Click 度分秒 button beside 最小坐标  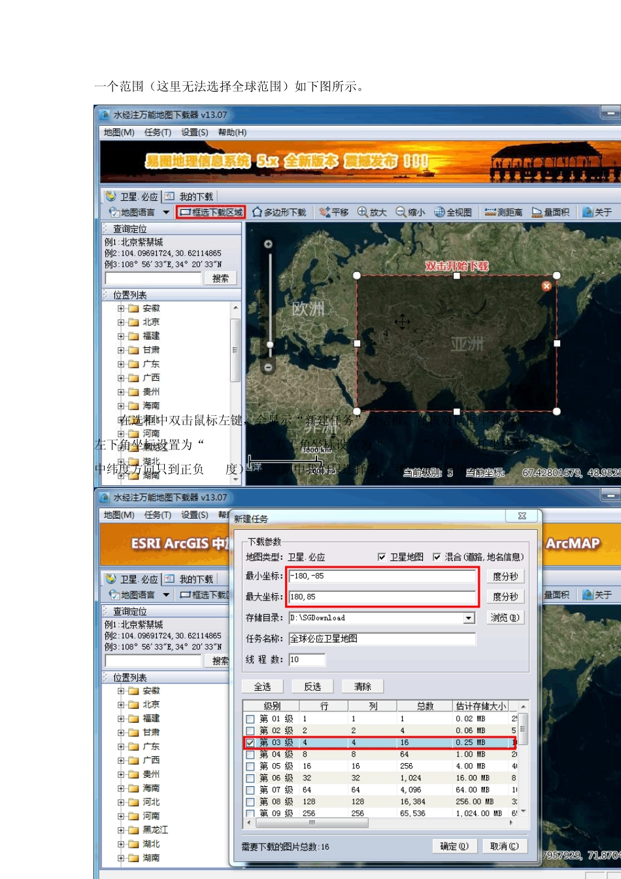505,576
